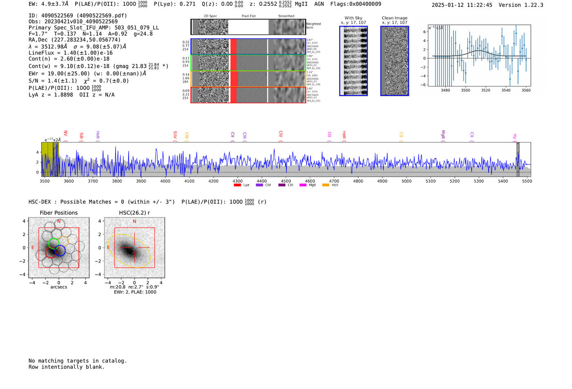The image size is (572, 389).
Task: Select the orange-bordered 2D fiber spectrum row
Action: [248, 79]
